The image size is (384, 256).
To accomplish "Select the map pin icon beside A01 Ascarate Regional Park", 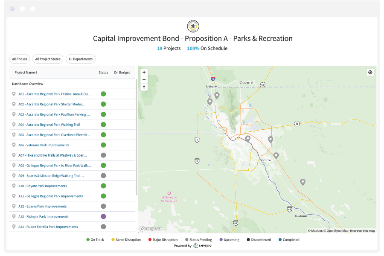I will point(13,94).
